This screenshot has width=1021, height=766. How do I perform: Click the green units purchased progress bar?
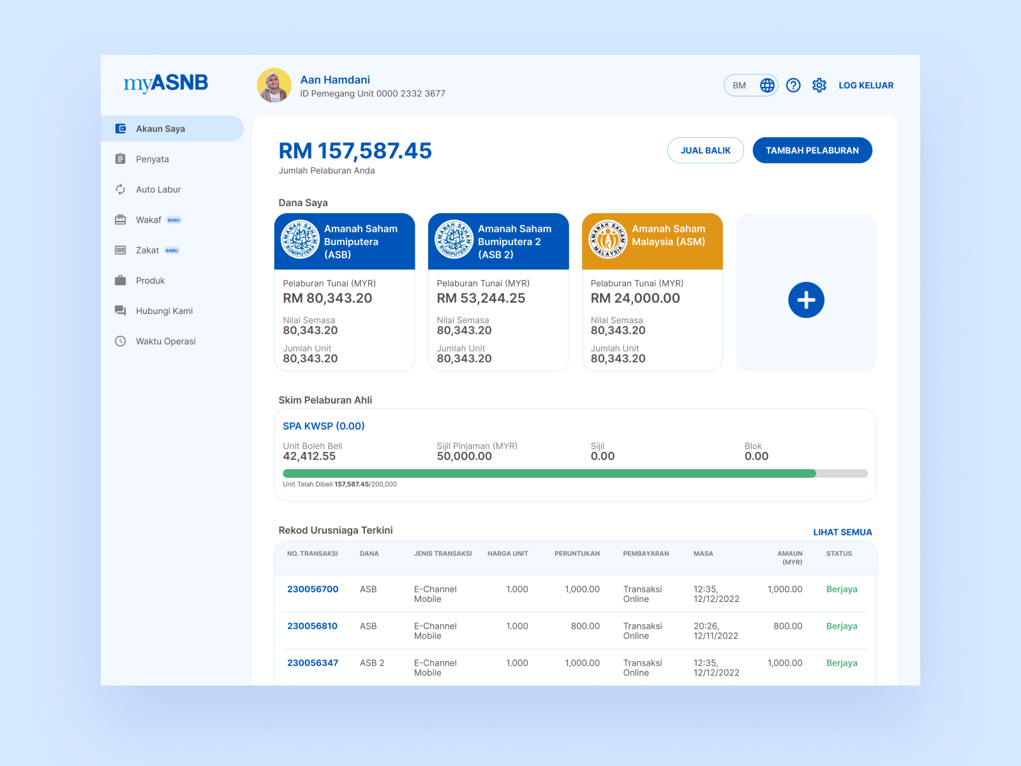(549, 474)
